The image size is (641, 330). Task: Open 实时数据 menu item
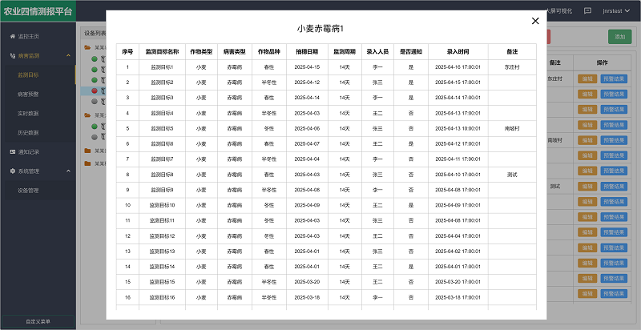tap(28, 113)
